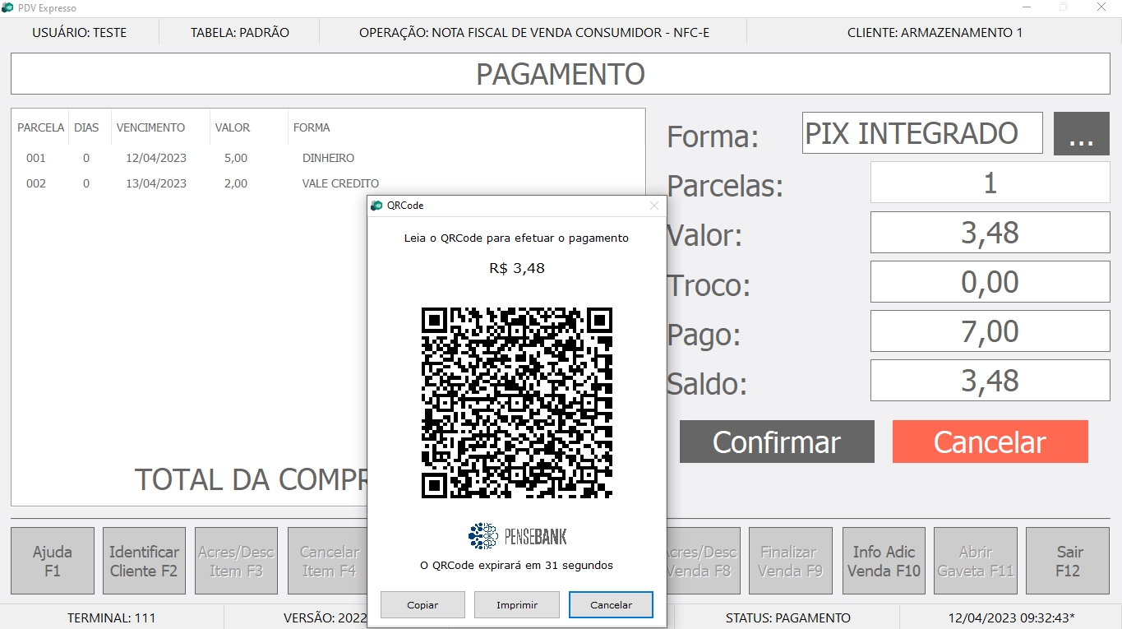Click the 12/04/2023 due date cell
Image resolution: width=1122 pixels, height=629 pixels.
(x=156, y=158)
